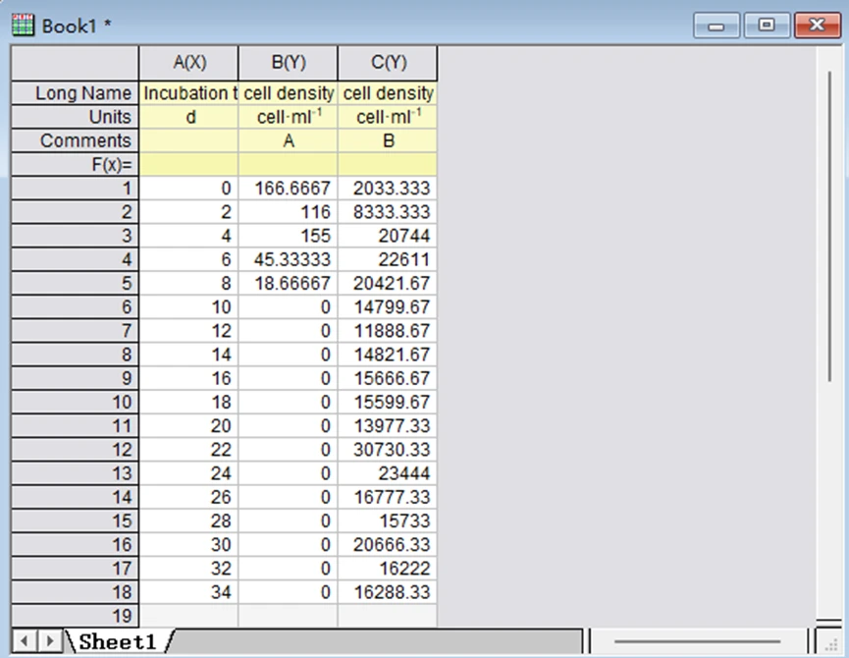The height and width of the screenshot is (658, 849).
Task: Select the incubation time cell 34
Action: (x=189, y=592)
